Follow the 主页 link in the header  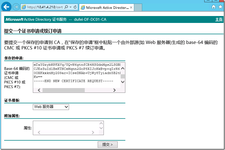(x=219, y=20)
